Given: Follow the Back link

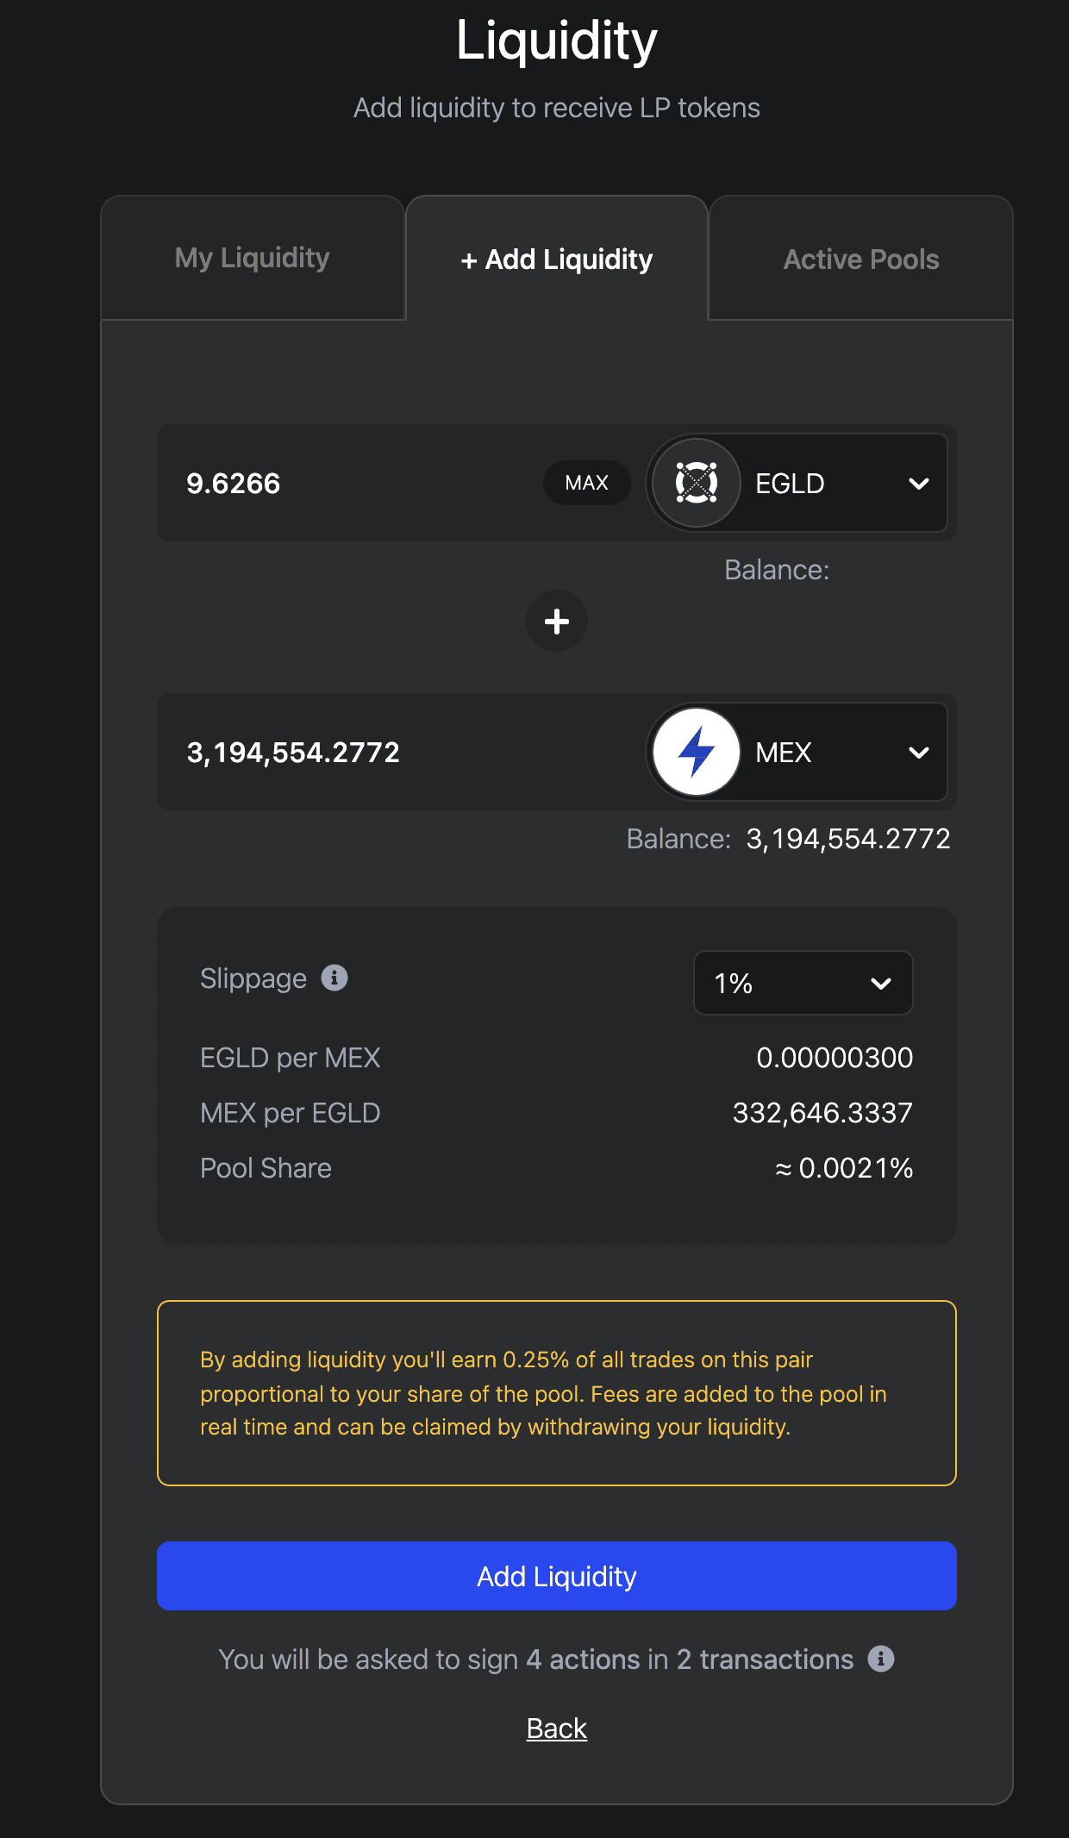Looking at the screenshot, I should 557,1729.
